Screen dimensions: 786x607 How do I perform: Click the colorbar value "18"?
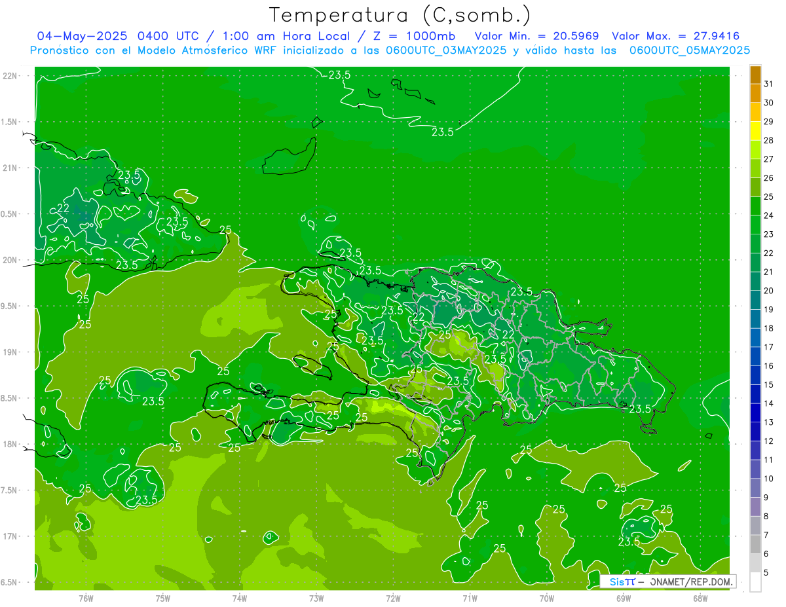[768, 328]
